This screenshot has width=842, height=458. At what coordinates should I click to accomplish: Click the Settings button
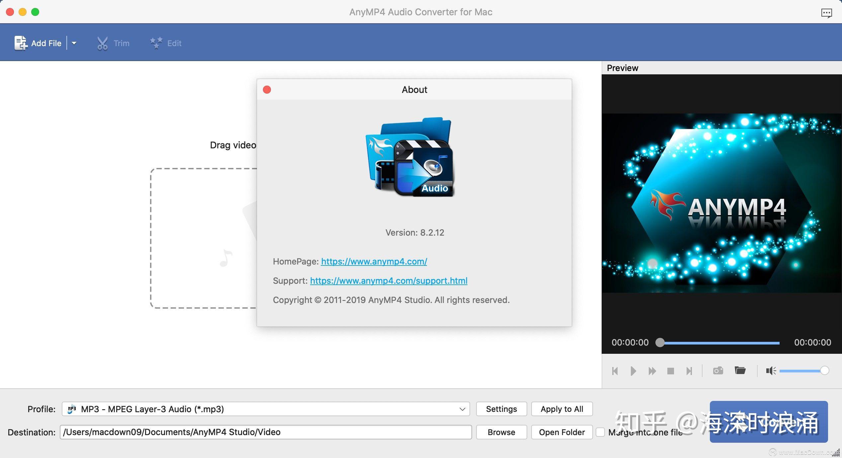pos(501,409)
